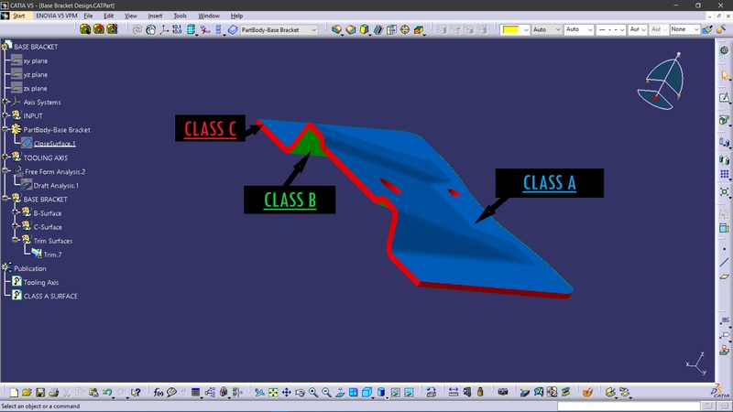Screen dimensions: 733x412
Task: Open the line type dashed dropdown
Action: 622,30
